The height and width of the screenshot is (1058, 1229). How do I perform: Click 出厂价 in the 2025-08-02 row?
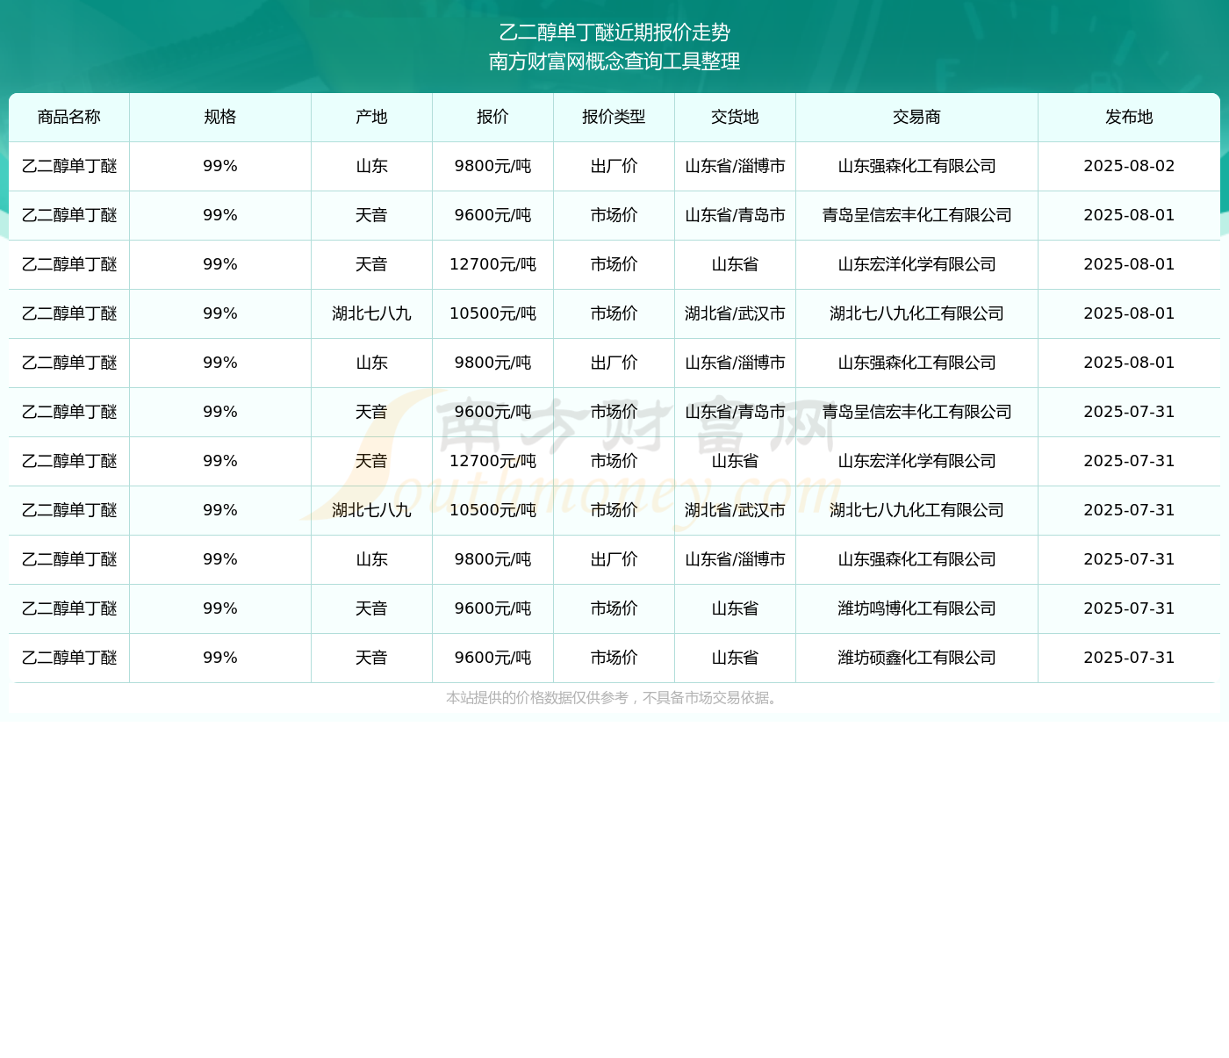point(614,166)
